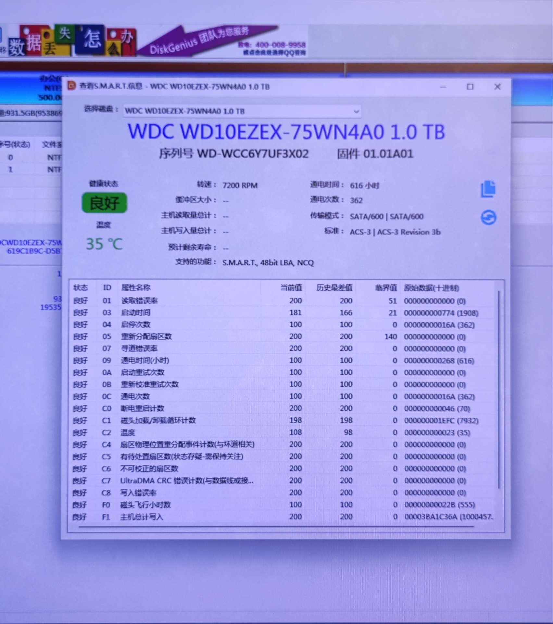
Task: Select the 不可校正的扇区数 row
Action: click(x=283, y=468)
